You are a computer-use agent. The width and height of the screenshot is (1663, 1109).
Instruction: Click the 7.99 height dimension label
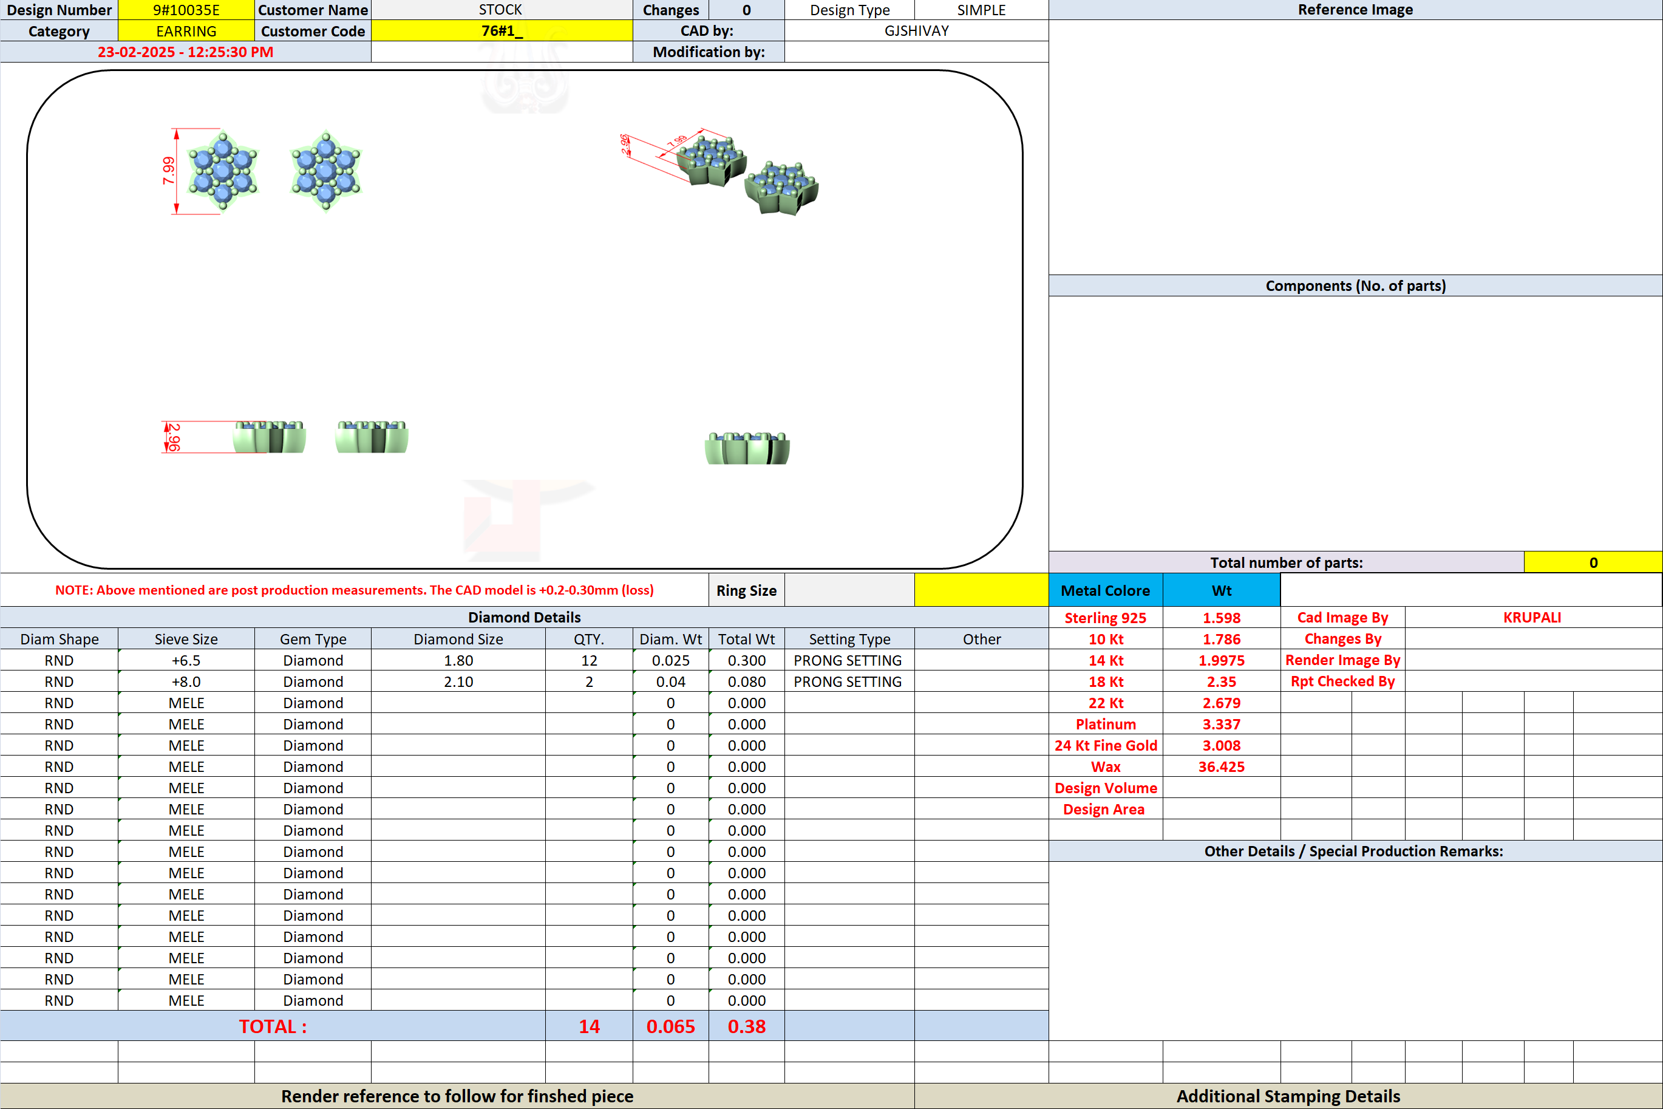tap(168, 171)
